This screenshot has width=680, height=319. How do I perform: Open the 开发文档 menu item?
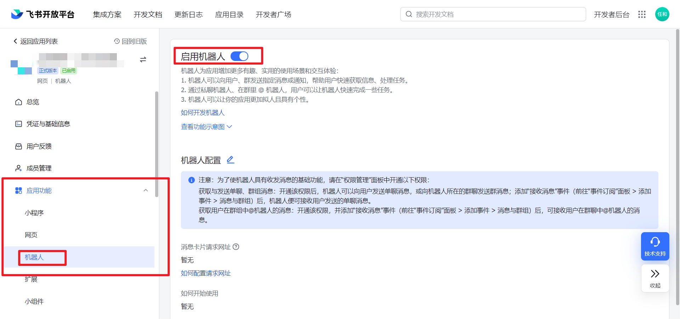point(148,15)
